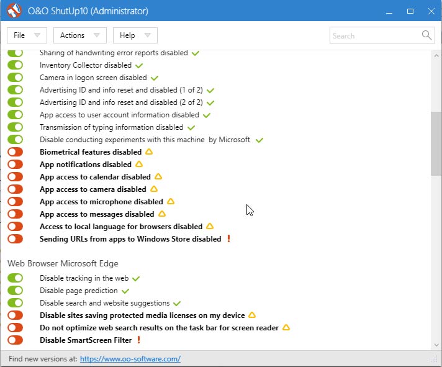The width and height of the screenshot is (442, 367).
Task: Click yellow warning triangle beside Biometrical features disabled
Action: coord(149,152)
